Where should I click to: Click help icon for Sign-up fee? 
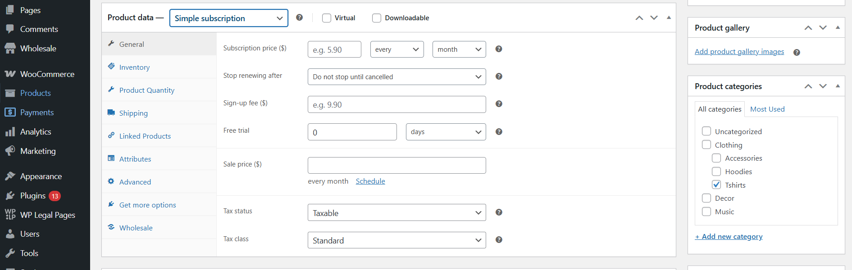(x=499, y=104)
